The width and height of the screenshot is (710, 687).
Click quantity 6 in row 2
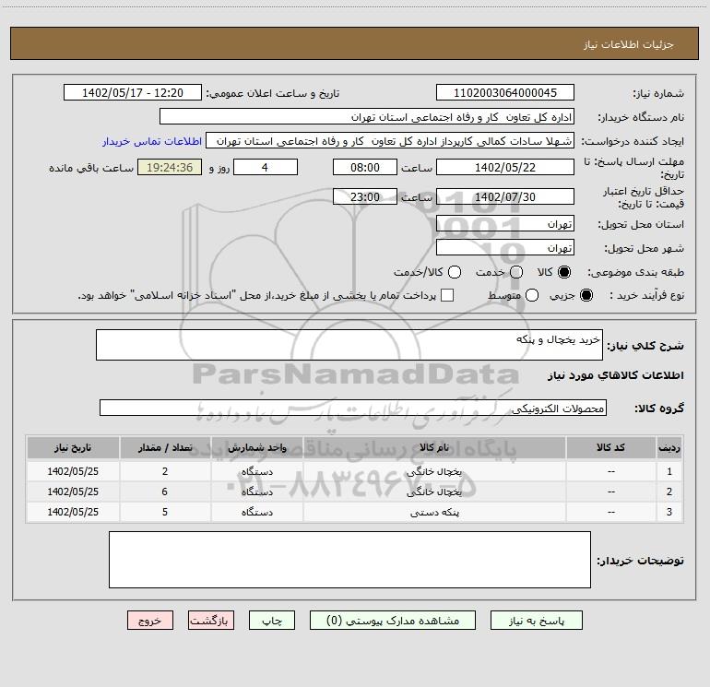pos(165,492)
